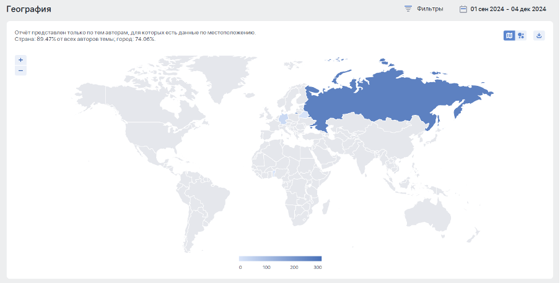Open date range 01 сен 2024 - 04 дек 2024
Screen dimensions: 560x283
pyautogui.click(x=507, y=9)
